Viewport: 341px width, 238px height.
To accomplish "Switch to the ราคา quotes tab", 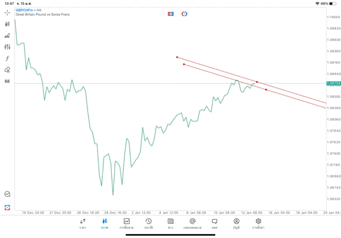I will pyautogui.click(x=83, y=224).
